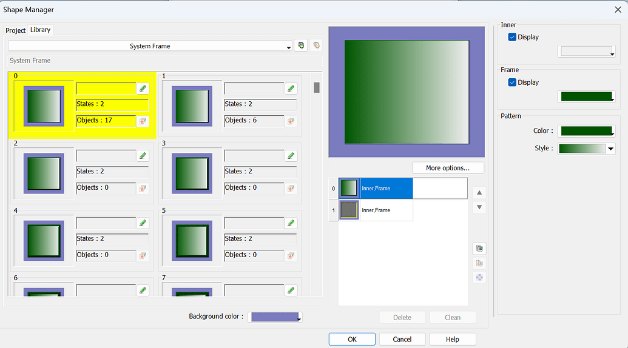Viewport: 628px width, 348px height.
Task: Click the Cancel button
Action: pyautogui.click(x=402, y=339)
